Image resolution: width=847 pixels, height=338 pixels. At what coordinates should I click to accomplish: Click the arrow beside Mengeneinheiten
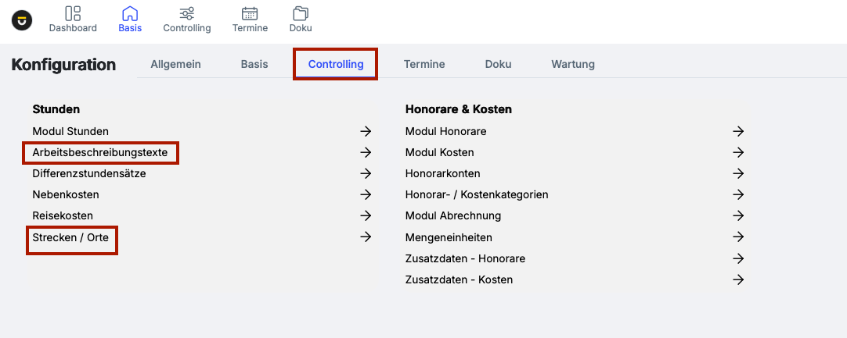pos(738,237)
